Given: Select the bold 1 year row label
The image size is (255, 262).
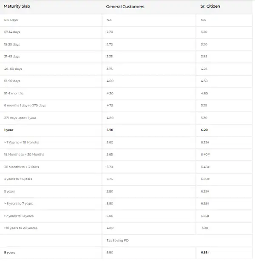Looking at the screenshot, I should tap(8, 130).
